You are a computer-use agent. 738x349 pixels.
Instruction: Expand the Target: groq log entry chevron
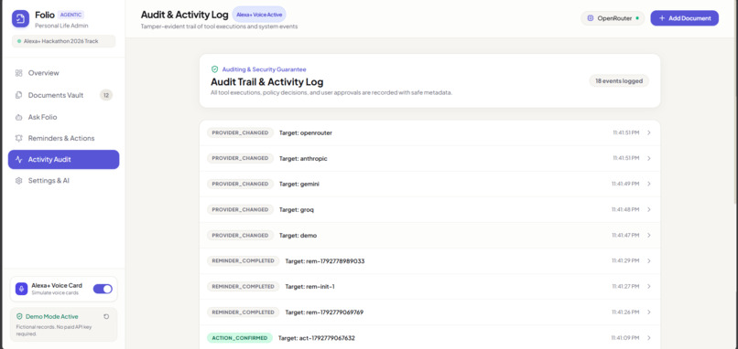(648, 210)
